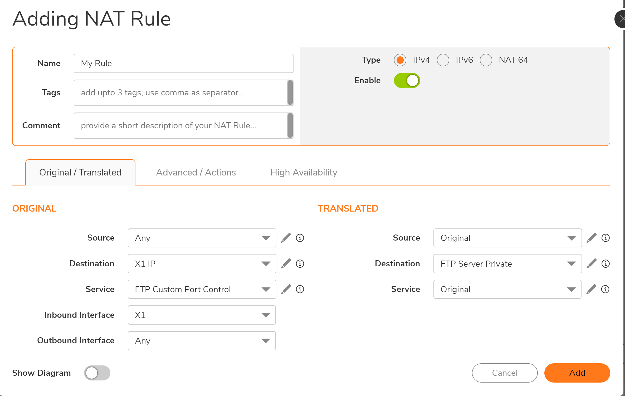The width and height of the screenshot is (625, 396).
Task: Click pencil icon for Translated Source
Action: click(x=592, y=238)
